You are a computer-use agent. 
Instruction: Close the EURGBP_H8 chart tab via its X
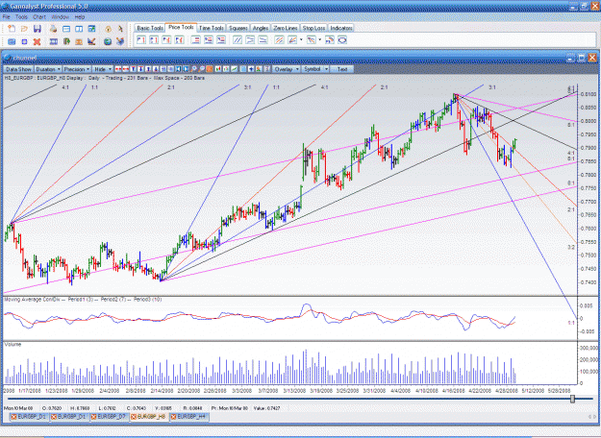[x=134, y=417]
